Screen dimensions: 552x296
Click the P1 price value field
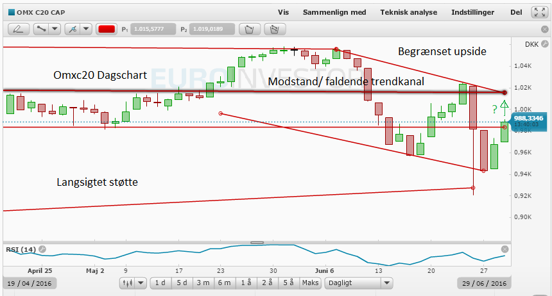pos(153,29)
